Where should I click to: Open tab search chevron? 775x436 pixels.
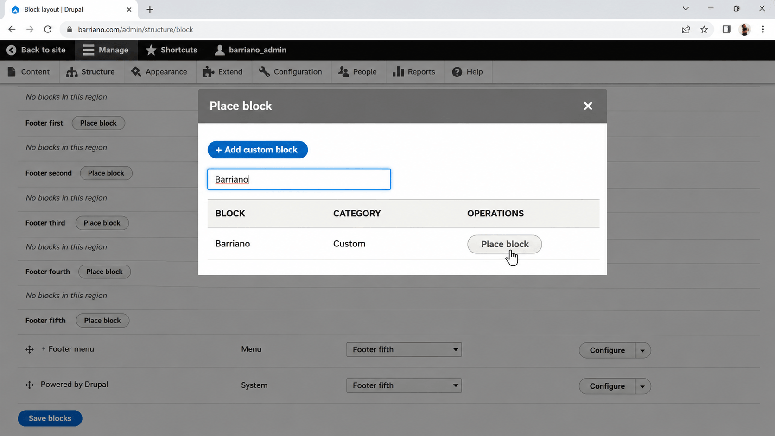(x=686, y=9)
